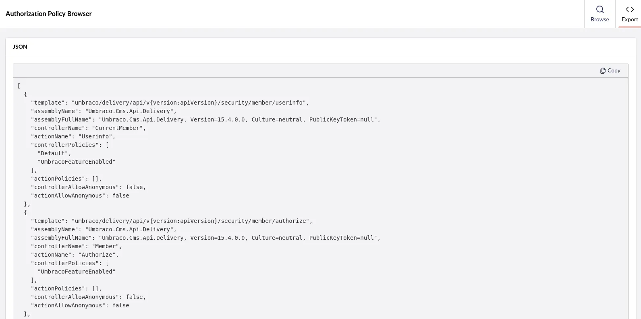Screen dimensions: 641x319
Task: Click the first assemblyFullName line
Action: point(205,119)
